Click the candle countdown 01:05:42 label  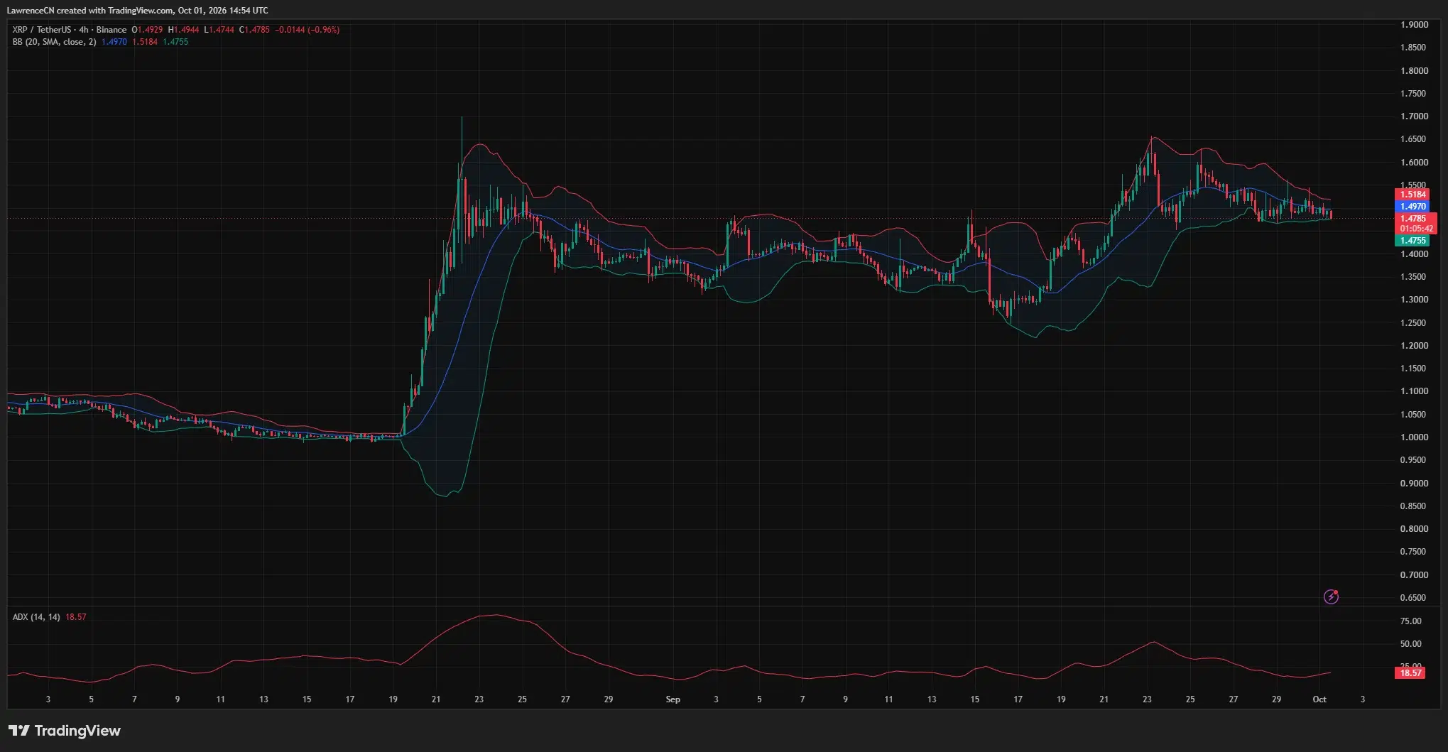click(x=1416, y=229)
